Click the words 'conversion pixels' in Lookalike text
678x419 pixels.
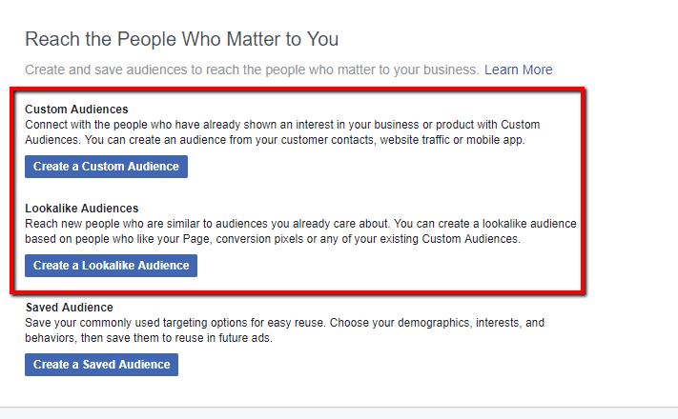259,239
